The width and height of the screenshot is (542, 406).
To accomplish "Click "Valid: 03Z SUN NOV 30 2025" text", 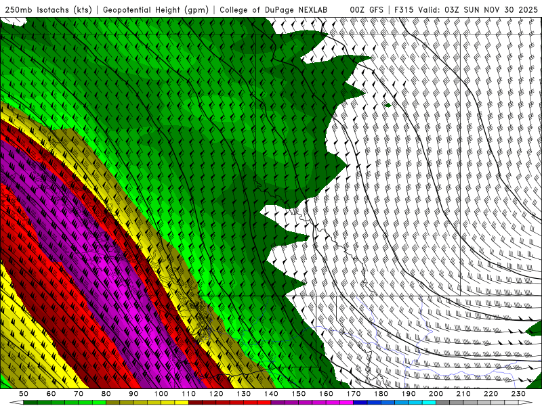I will tap(478, 10).
